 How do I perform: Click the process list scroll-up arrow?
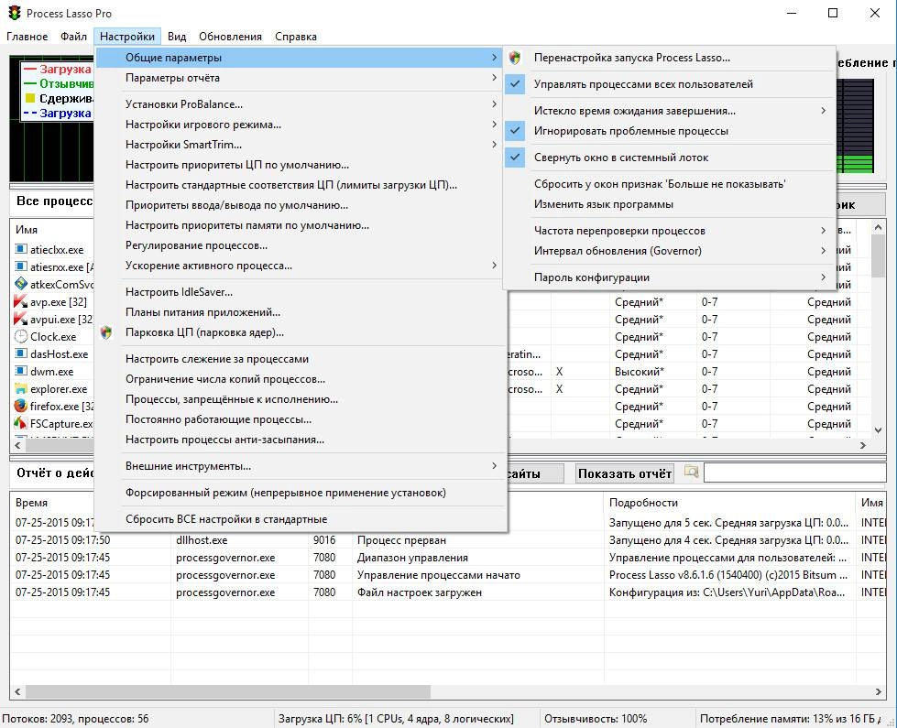click(878, 227)
